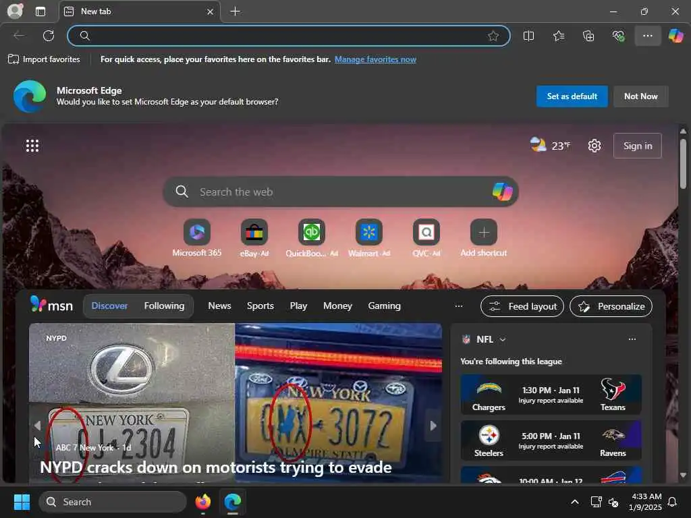Open the Windows Start menu
The width and height of the screenshot is (691, 518).
pos(22,502)
